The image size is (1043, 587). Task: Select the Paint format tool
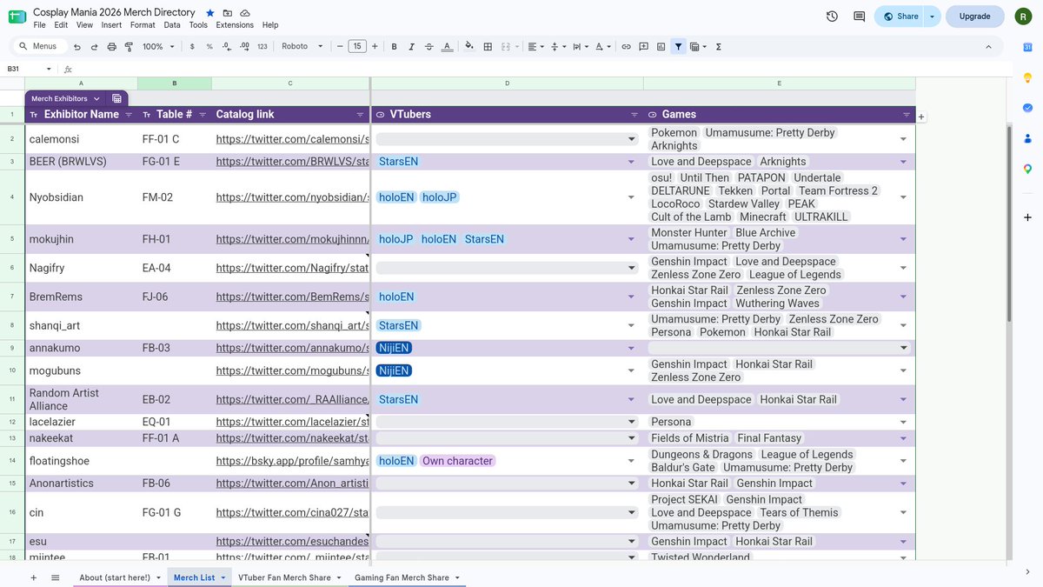(x=129, y=46)
